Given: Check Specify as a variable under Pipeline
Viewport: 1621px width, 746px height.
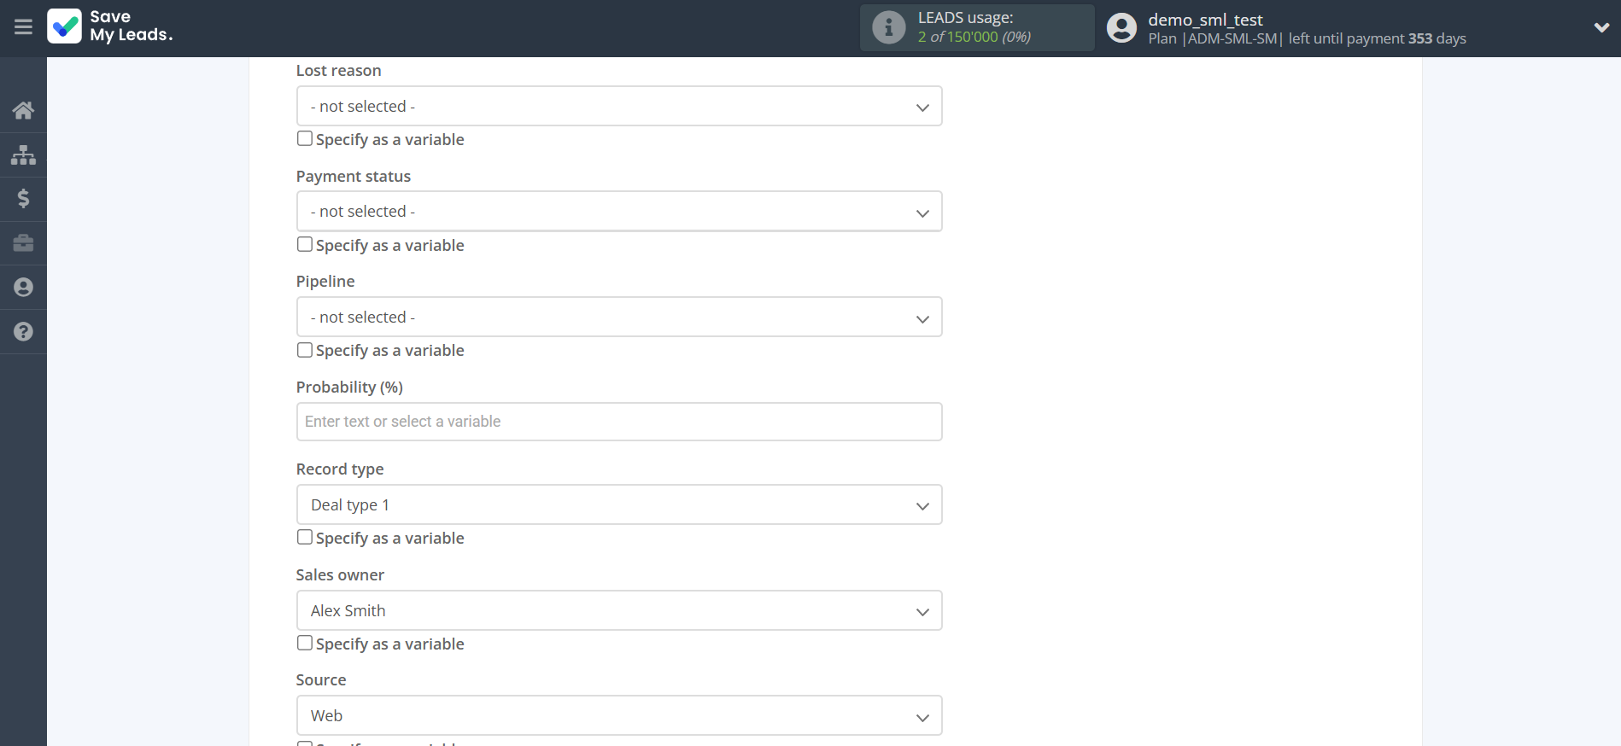Looking at the screenshot, I should [305, 350].
